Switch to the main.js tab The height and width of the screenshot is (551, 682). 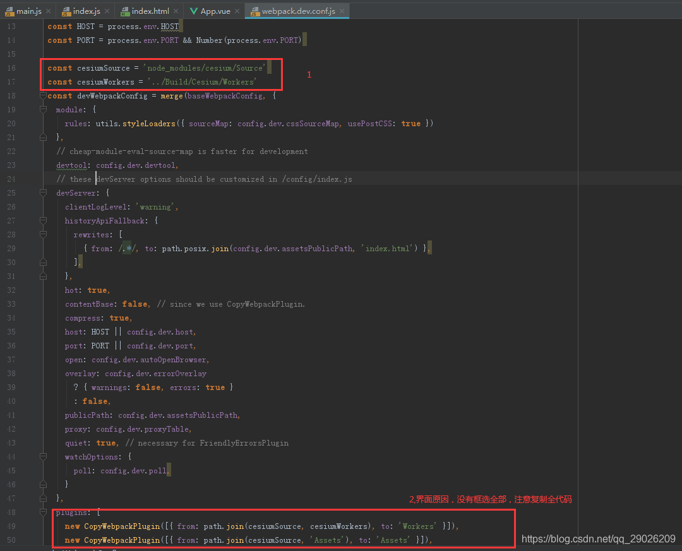click(25, 11)
